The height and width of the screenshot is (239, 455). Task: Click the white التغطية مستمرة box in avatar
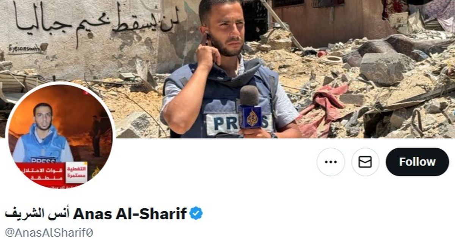[76, 173]
